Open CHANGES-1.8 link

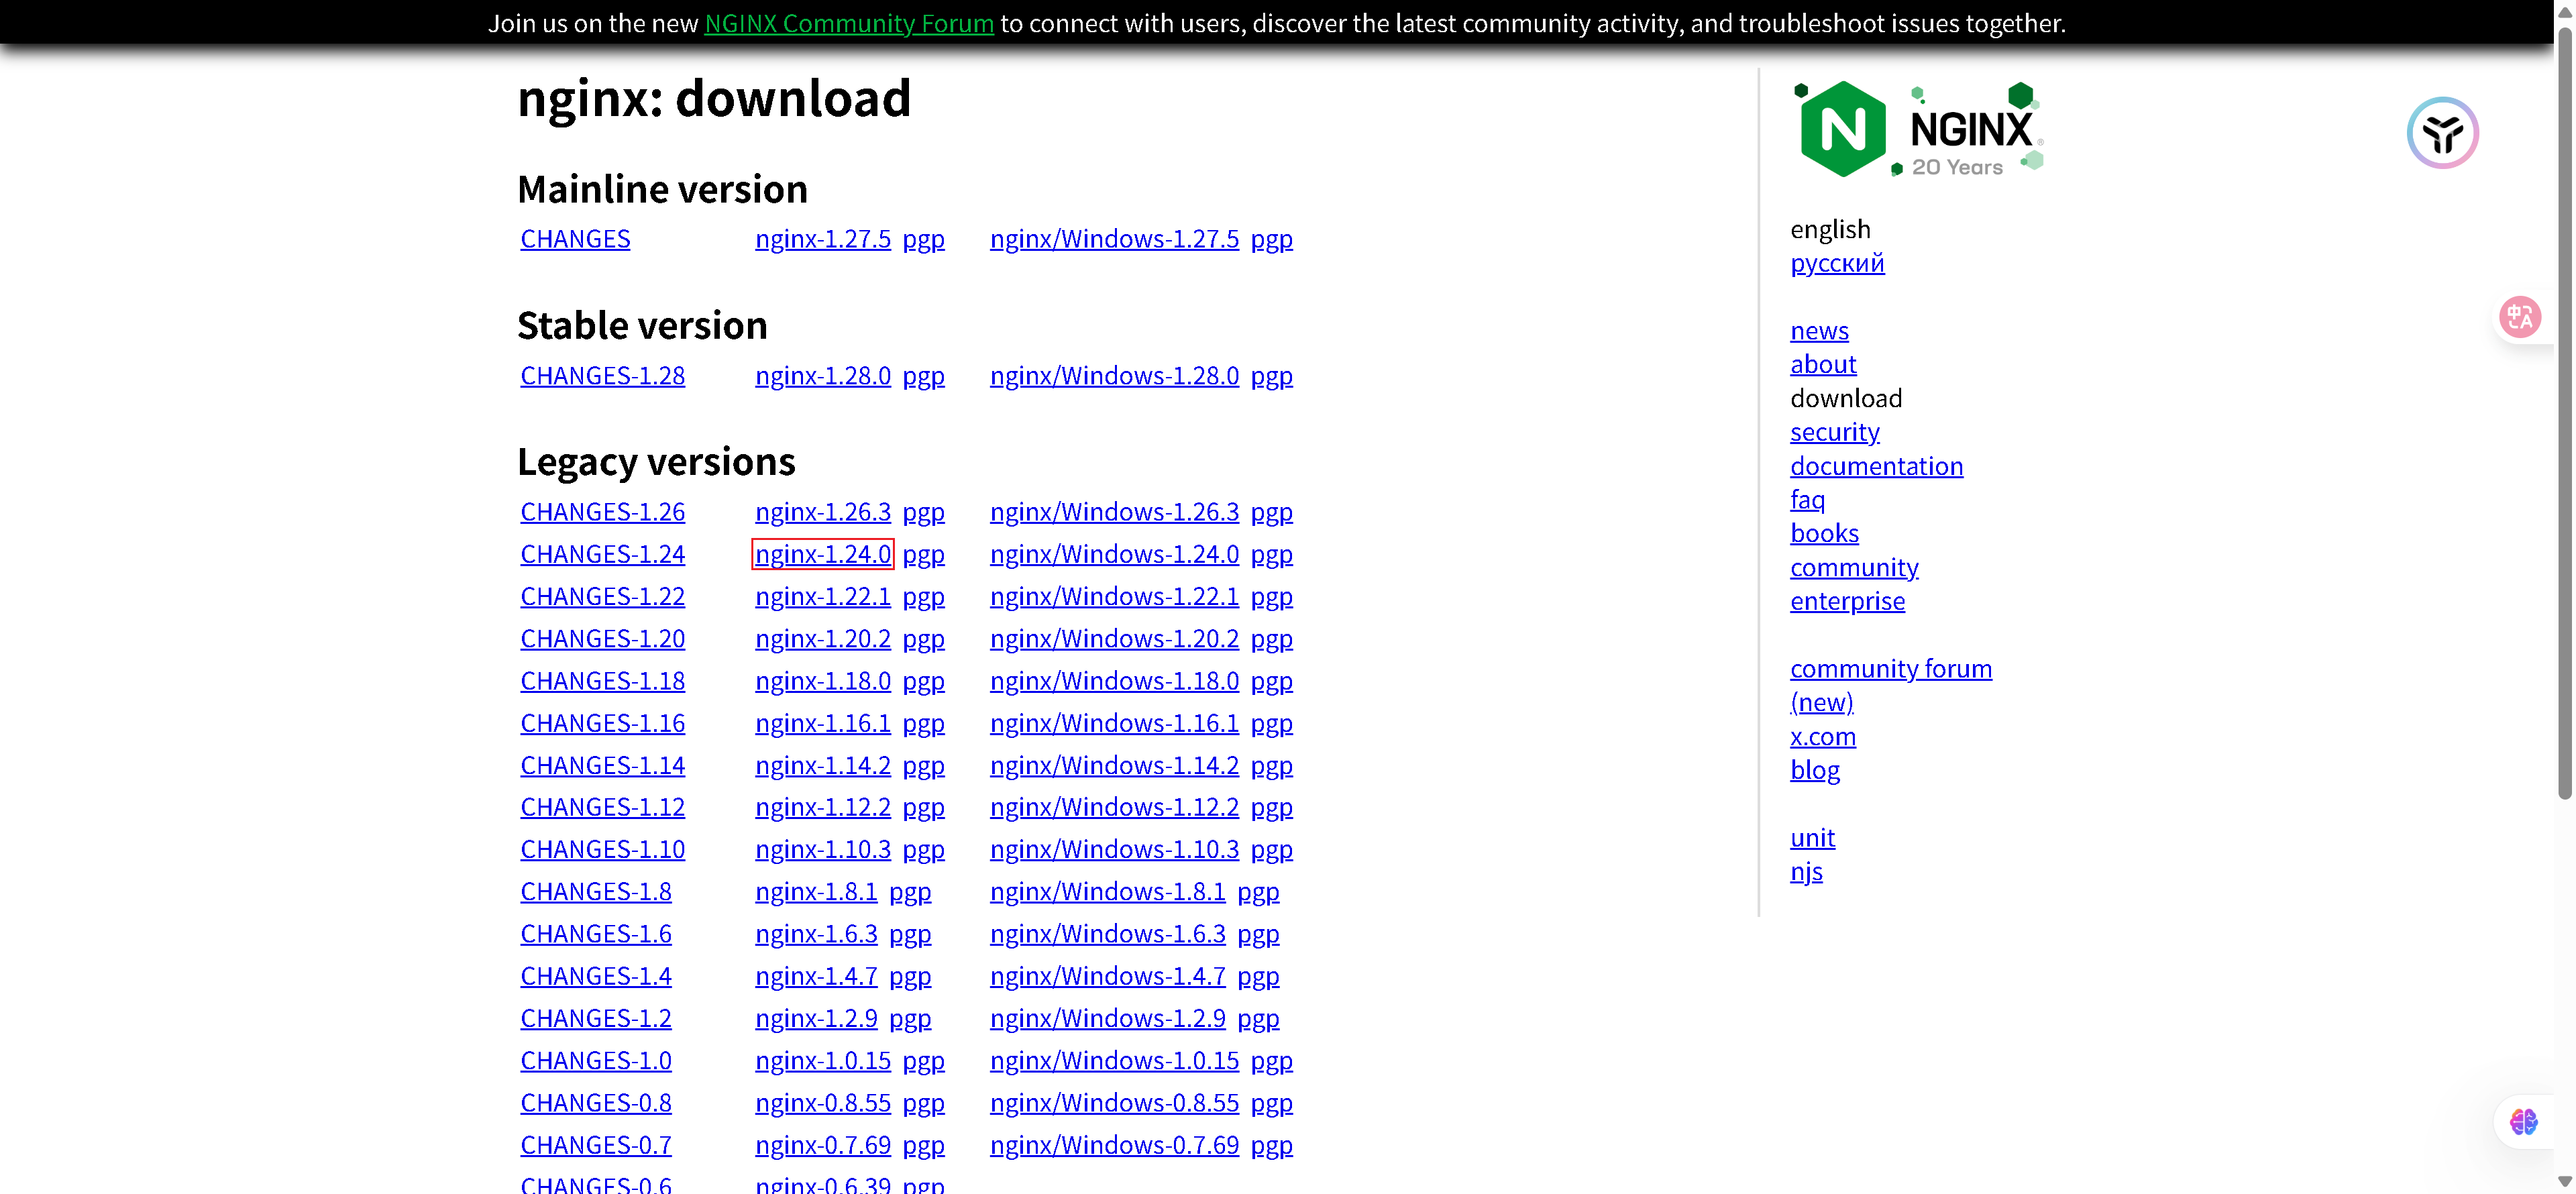click(596, 891)
